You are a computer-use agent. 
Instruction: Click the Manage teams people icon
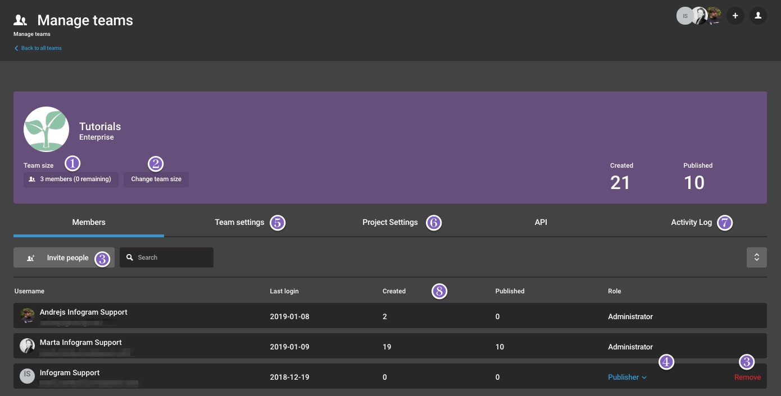tap(20, 20)
